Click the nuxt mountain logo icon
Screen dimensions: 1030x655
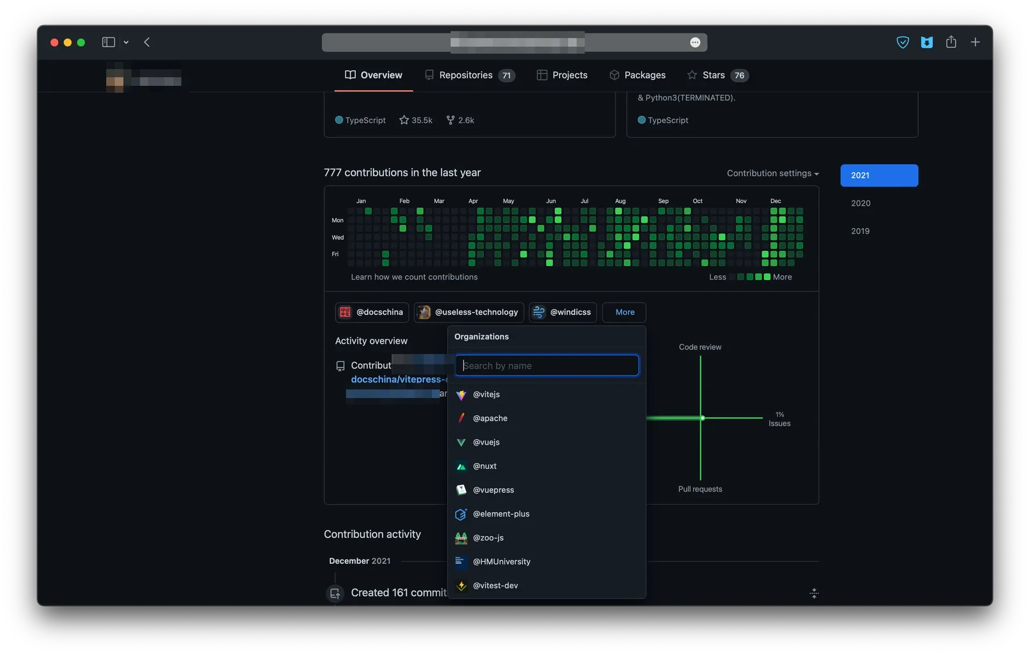[461, 467]
